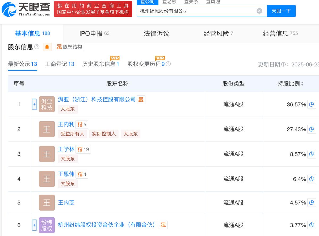The width and height of the screenshot is (319, 236).
Task: Open shareholder link 王恩伟
Action: pyautogui.click(x=66, y=174)
